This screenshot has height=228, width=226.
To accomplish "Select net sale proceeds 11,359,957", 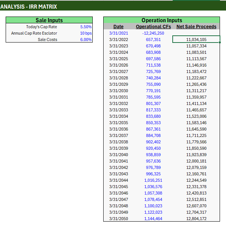I will pos(196,97).
